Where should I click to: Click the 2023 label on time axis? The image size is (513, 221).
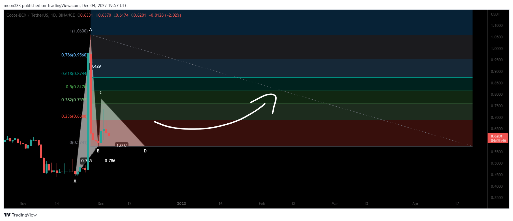click(x=181, y=204)
